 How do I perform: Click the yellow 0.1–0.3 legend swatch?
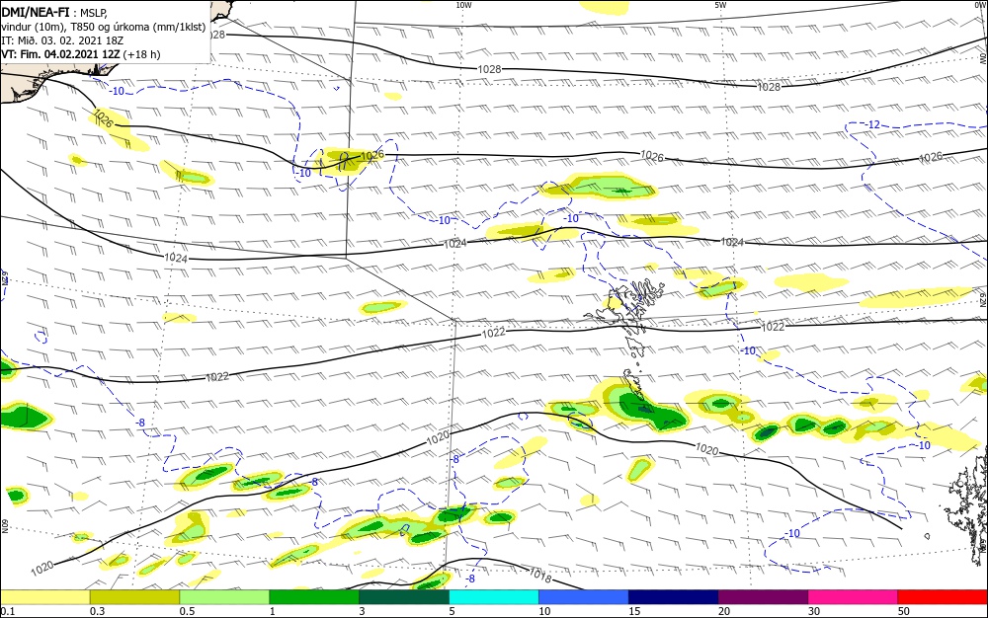(x=45, y=597)
